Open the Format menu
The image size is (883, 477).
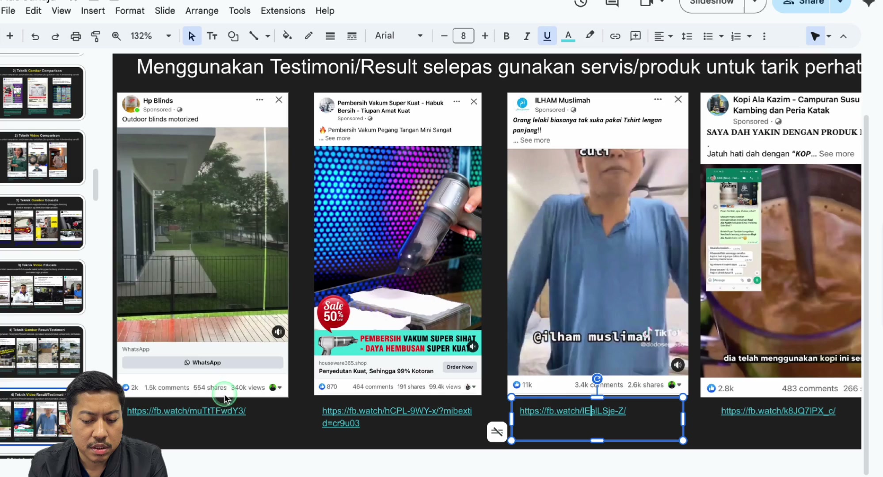pyautogui.click(x=129, y=11)
